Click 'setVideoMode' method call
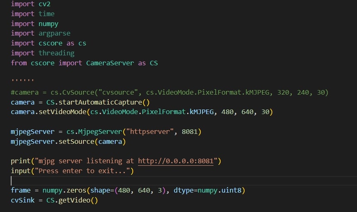 point(62,112)
